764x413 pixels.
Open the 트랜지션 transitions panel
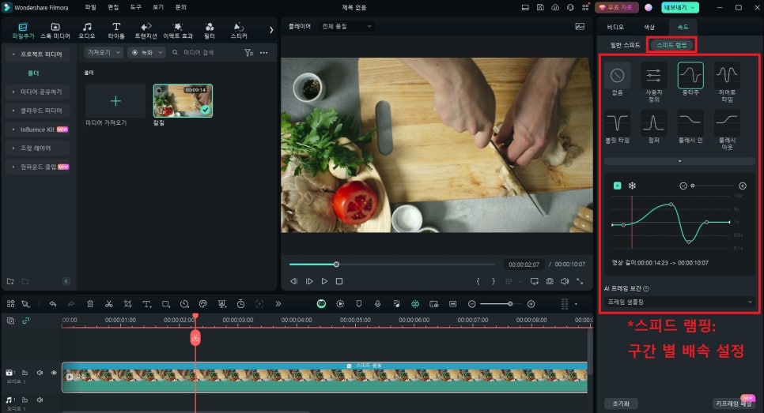click(x=146, y=31)
